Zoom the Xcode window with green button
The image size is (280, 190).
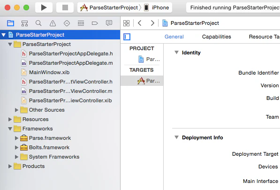[x=26, y=8]
